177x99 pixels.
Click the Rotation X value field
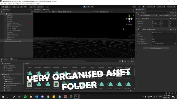[x=156, y=24]
